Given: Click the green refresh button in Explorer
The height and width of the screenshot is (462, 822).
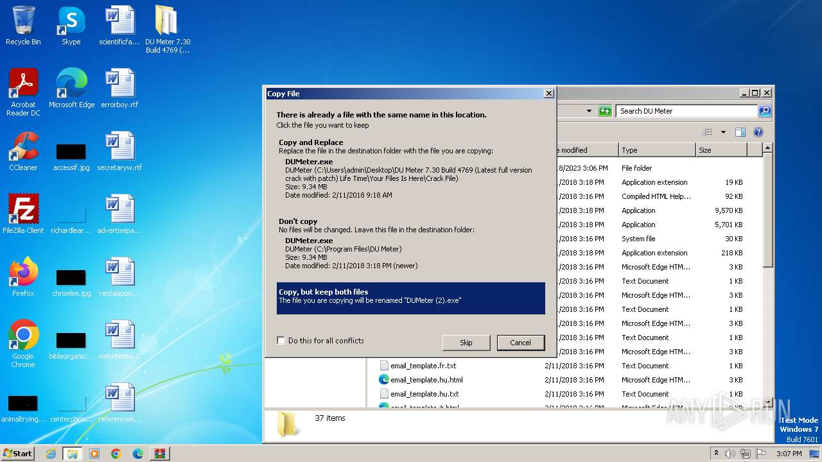Looking at the screenshot, I should [x=604, y=111].
